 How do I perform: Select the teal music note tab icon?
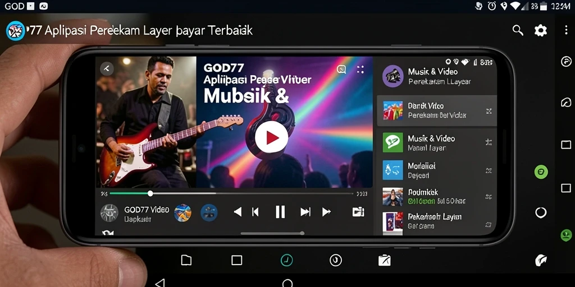pyautogui.click(x=287, y=260)
